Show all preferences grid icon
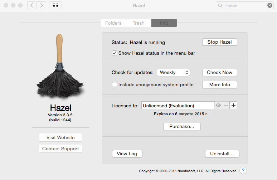The height and width of the screenshot is (180, 277). pyautogui.click(x=55, y=5)
